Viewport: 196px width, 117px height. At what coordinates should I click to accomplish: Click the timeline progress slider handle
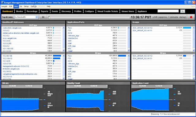pos(49,17)
